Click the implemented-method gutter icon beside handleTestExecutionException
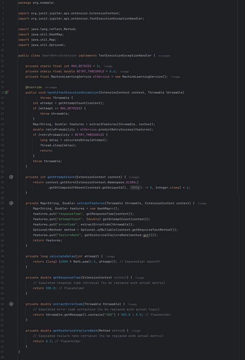Image resolution: width=245 pixels, height=360 pixels. pos(7,92)
